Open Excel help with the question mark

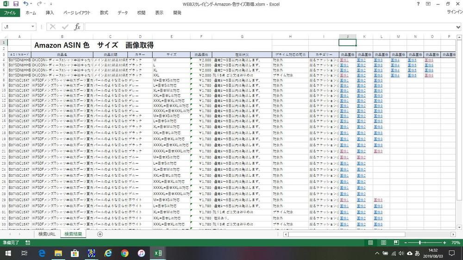click(418, 4)
